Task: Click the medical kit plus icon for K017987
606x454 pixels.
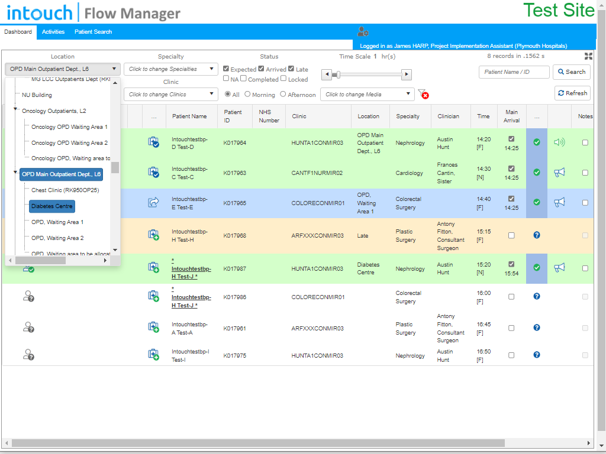Action: click(153, 268)
